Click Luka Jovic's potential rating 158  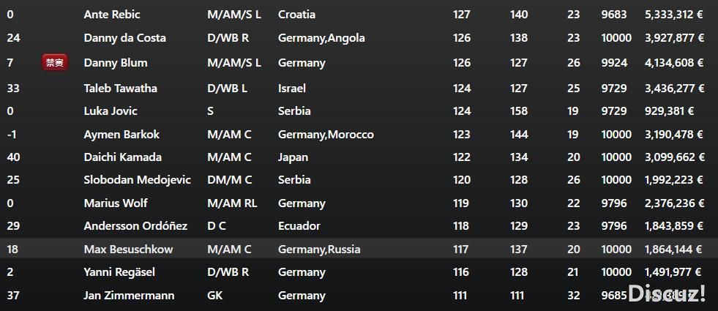(x=519, y=110)
